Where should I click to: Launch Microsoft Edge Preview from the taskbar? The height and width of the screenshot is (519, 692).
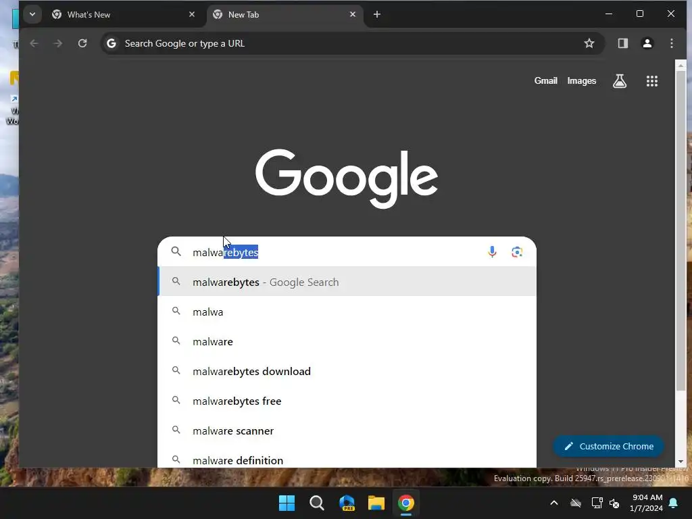point(347,503)
